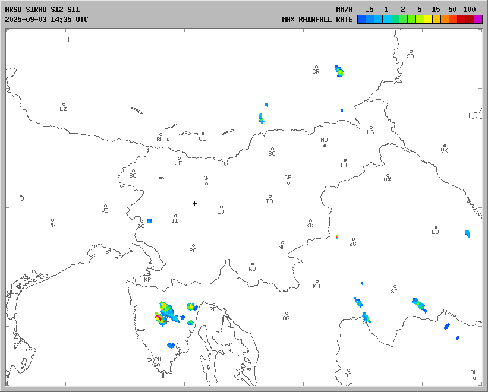This screenshot has width=488, height=392.
Task: Select the PT city label
Action: 344,165
